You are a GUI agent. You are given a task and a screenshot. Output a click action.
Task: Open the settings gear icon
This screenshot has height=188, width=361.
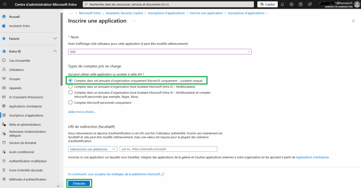click(292, 4)
